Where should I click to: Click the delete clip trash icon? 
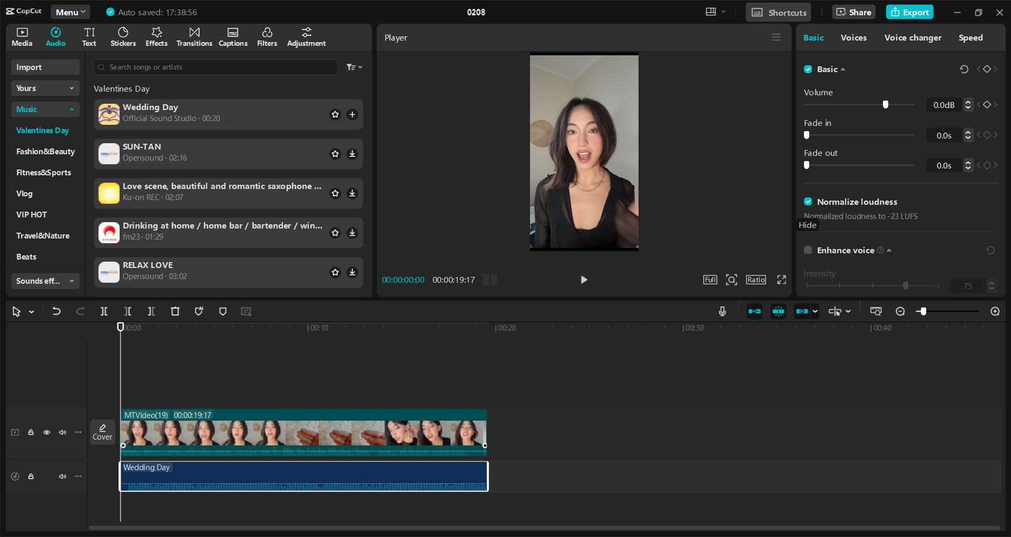click(x=175, y=311)
